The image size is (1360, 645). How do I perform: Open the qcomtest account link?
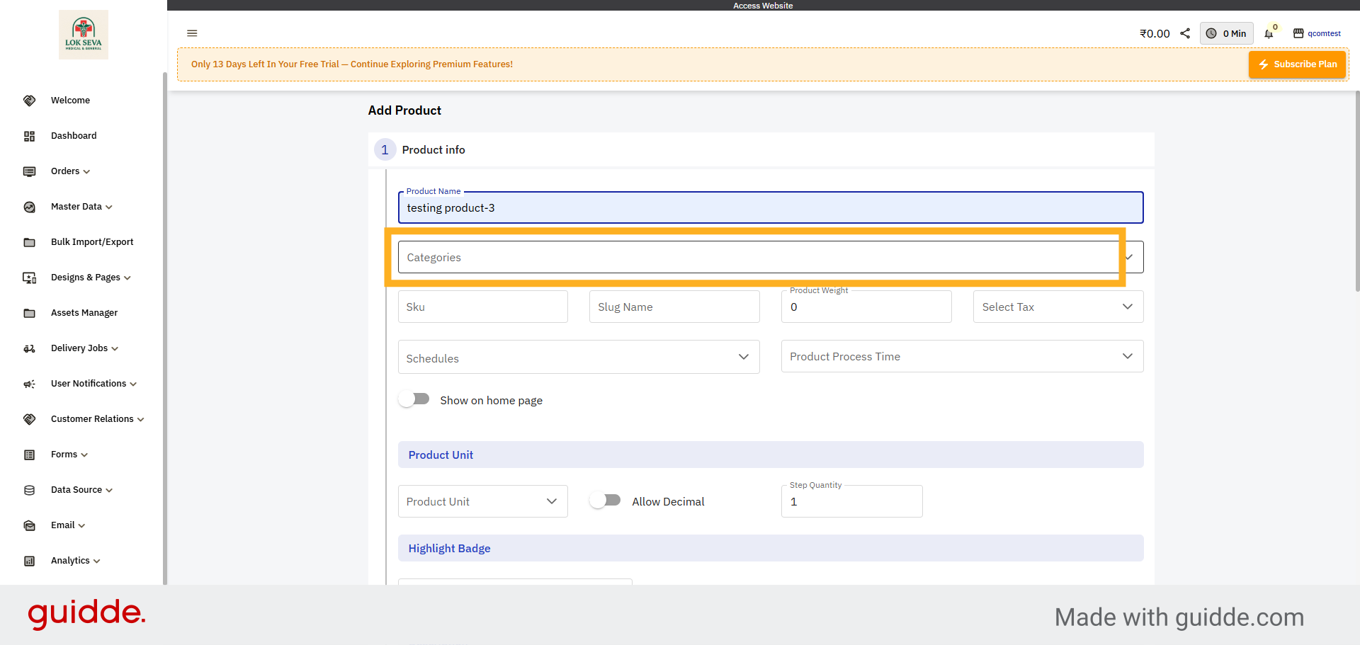click(x=1325, y=33)
